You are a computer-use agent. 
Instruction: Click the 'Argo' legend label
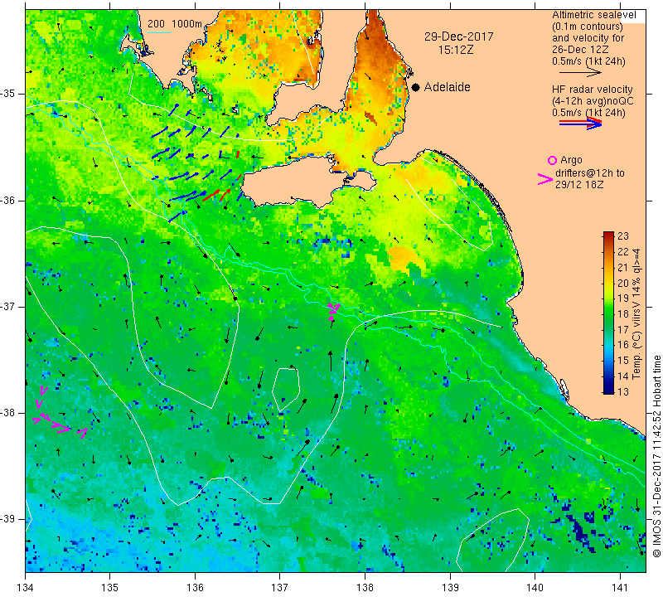571,160
